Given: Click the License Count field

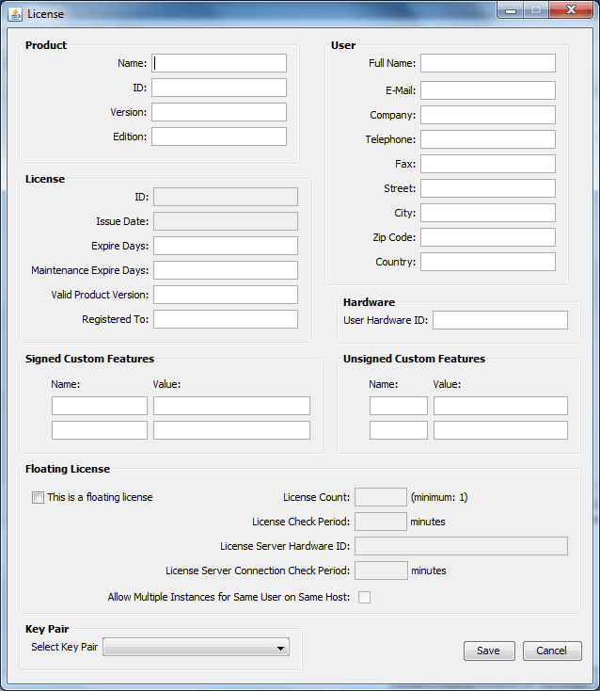Looking at the screenshot, I should click(x=381, y=497).
